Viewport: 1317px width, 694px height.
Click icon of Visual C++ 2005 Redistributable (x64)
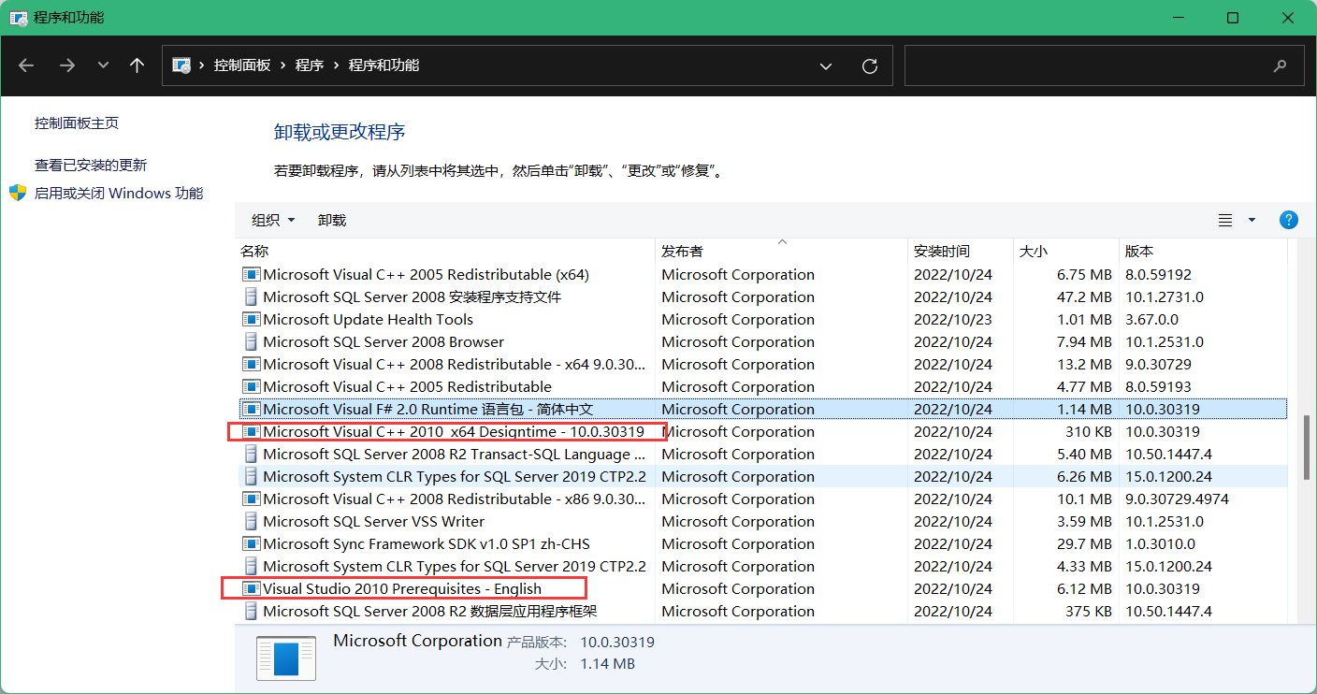pos(251,274)
